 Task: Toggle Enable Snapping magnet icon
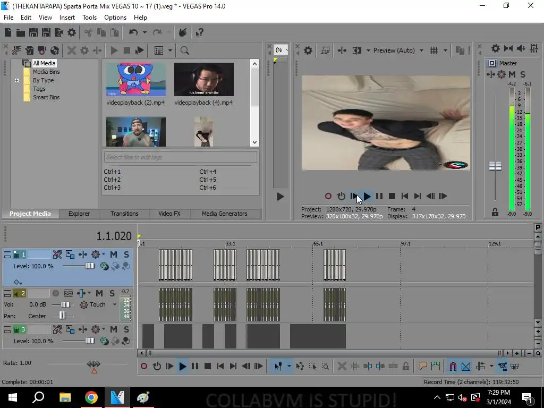coord(453,367)
